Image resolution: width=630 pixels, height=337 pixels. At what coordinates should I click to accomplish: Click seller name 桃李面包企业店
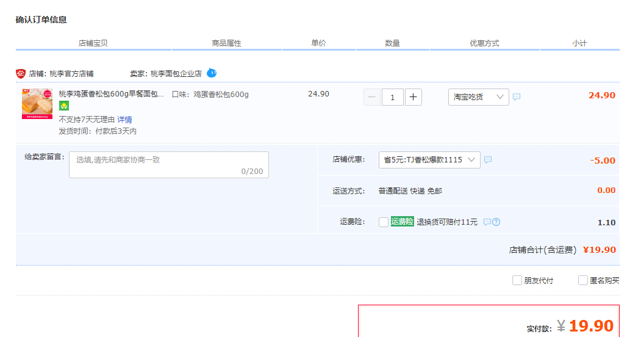point(176,74)
